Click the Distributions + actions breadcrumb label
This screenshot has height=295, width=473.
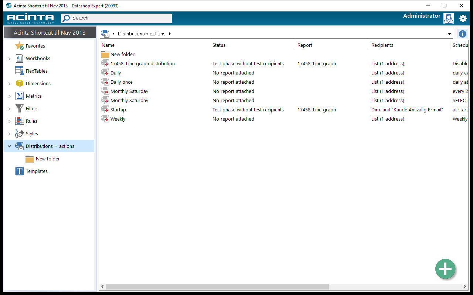[142, 34]
